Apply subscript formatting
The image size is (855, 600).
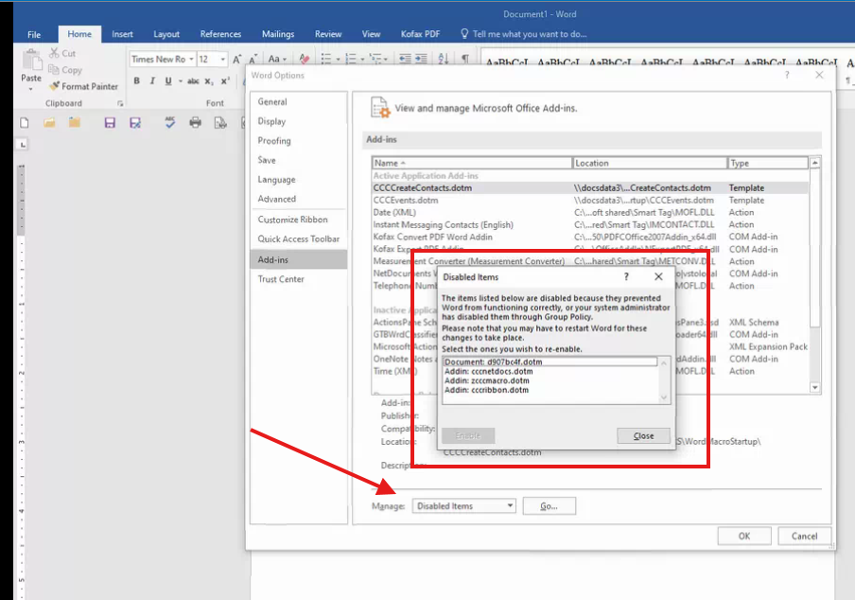[x=209, y=81]
